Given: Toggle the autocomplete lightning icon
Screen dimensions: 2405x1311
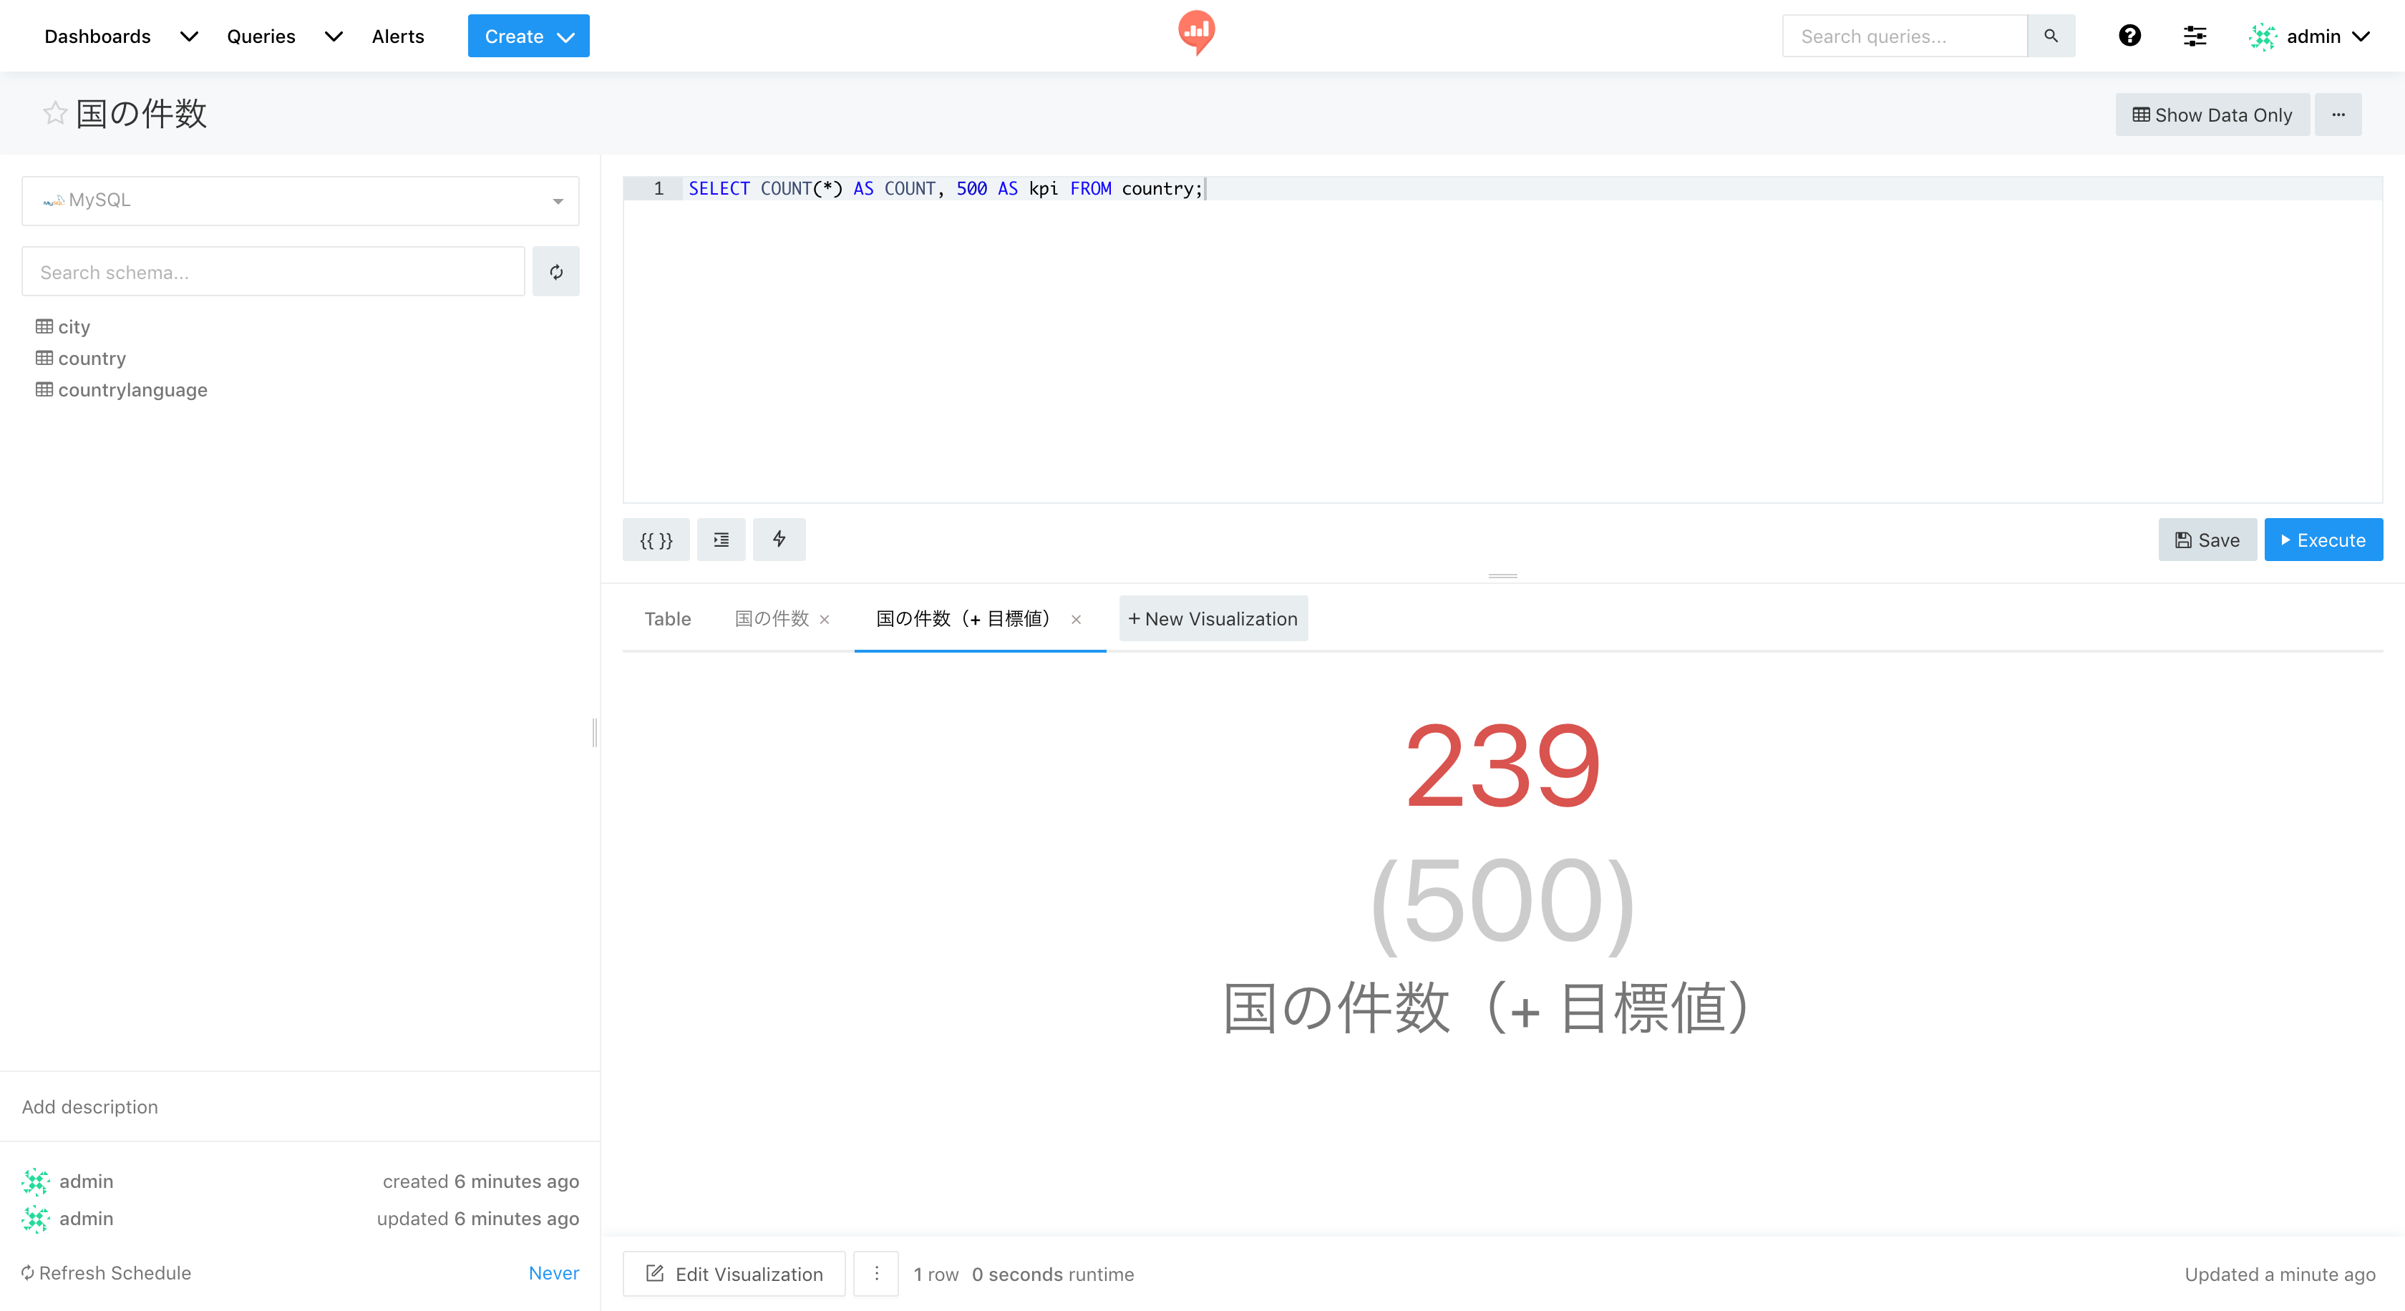Looking at the screenshot, I should (779, 540).
